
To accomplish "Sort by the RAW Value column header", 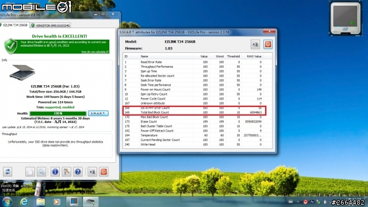I will point(252,56).
